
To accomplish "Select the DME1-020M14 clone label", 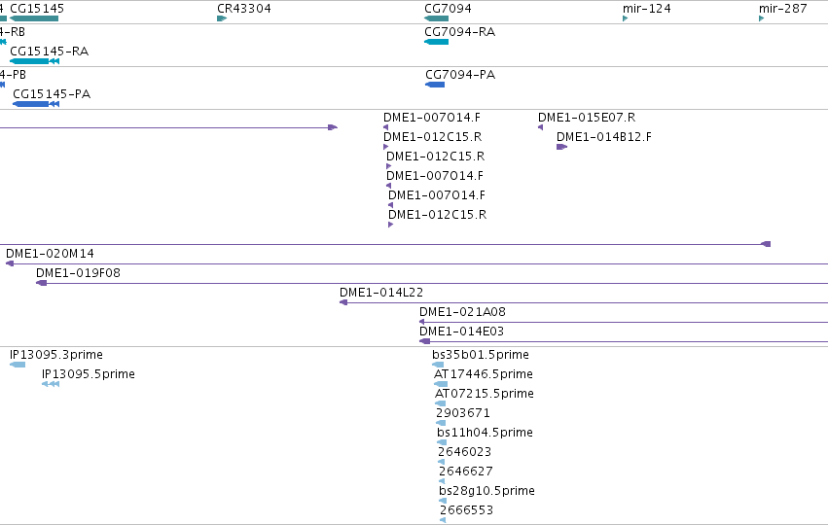I will pyautogui.click(x=50, y=254).
